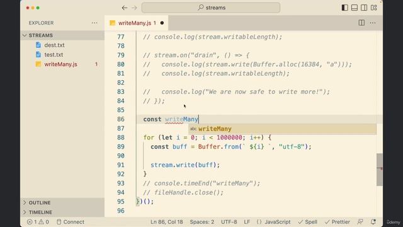Accept the writeMany autocomplete suggestion
403x227 pixels.
click(x=282, y=129)
